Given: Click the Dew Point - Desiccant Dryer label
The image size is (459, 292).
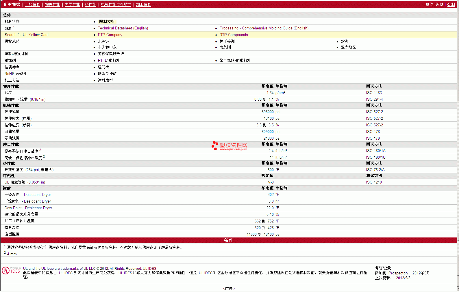Looking at the screenshot, I should [28, 208].
